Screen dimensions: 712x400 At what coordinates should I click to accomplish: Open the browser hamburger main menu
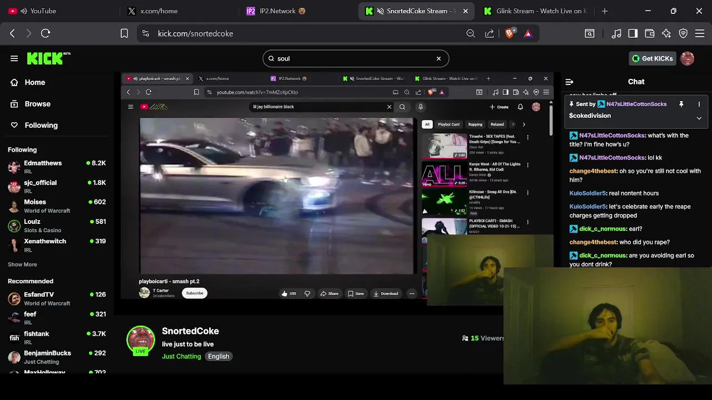[700, 33]
